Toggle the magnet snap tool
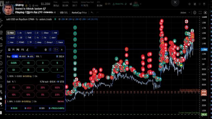This screenshot has width=212, height=119. (1, 86)
